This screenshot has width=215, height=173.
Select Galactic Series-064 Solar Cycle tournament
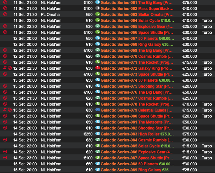pos(137,21)
